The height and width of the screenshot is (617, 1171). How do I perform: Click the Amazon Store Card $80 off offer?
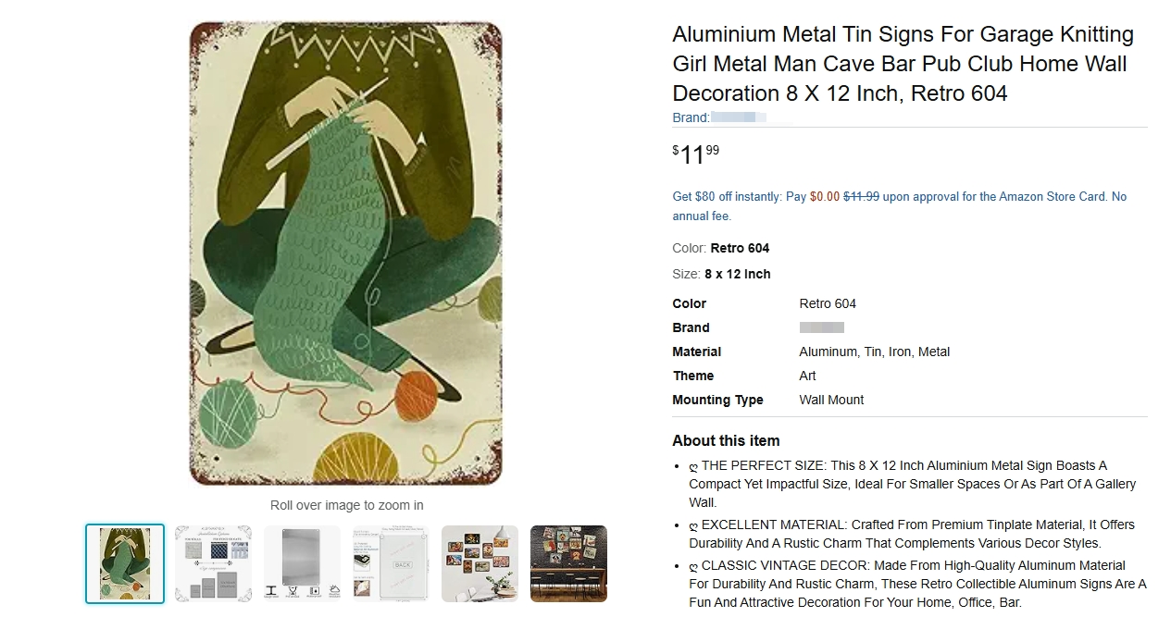pos(899,205)
